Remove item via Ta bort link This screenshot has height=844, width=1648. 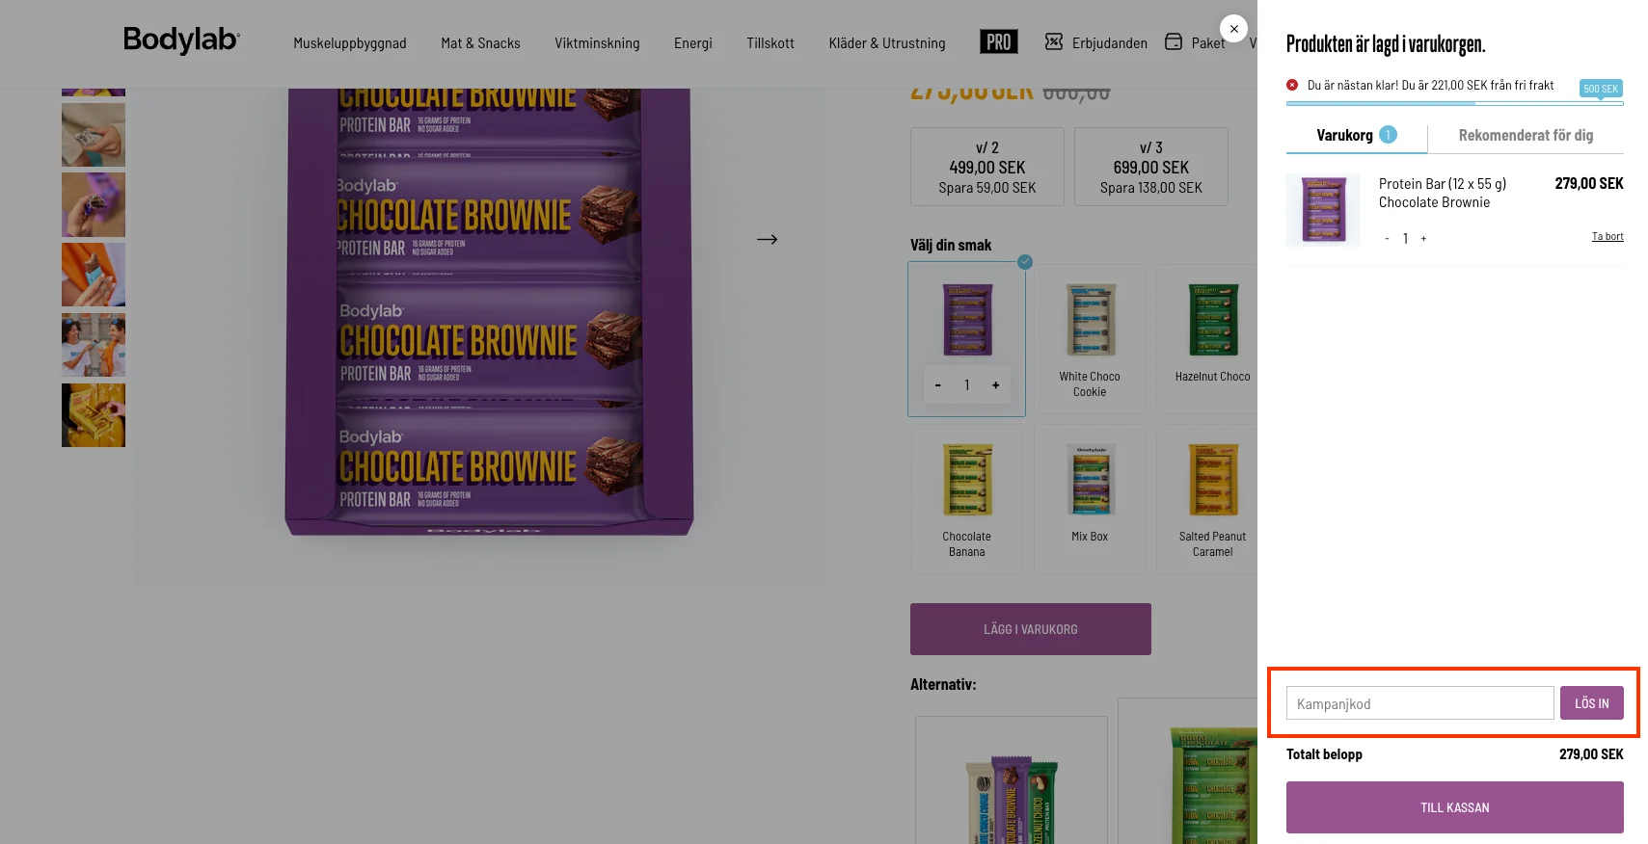point(1607,237)
